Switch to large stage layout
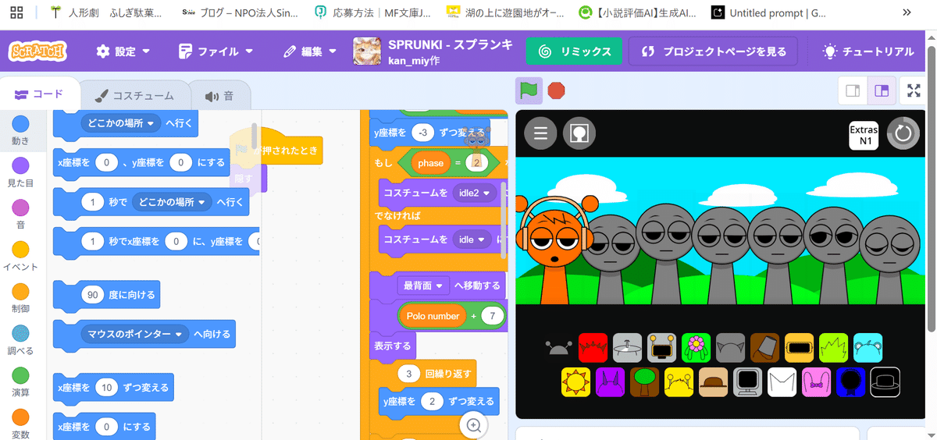 pos(882,90)
